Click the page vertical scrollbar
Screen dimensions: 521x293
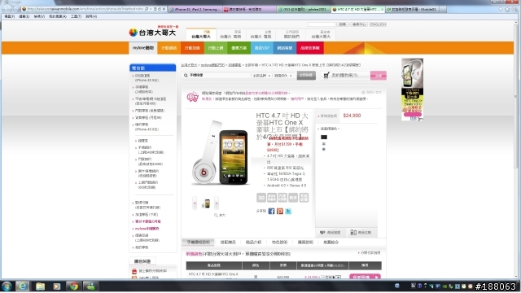click(x=516, y=150)
